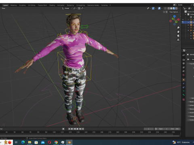
Task: Collapse the Collection row in outliner
Action: (186, 14)
